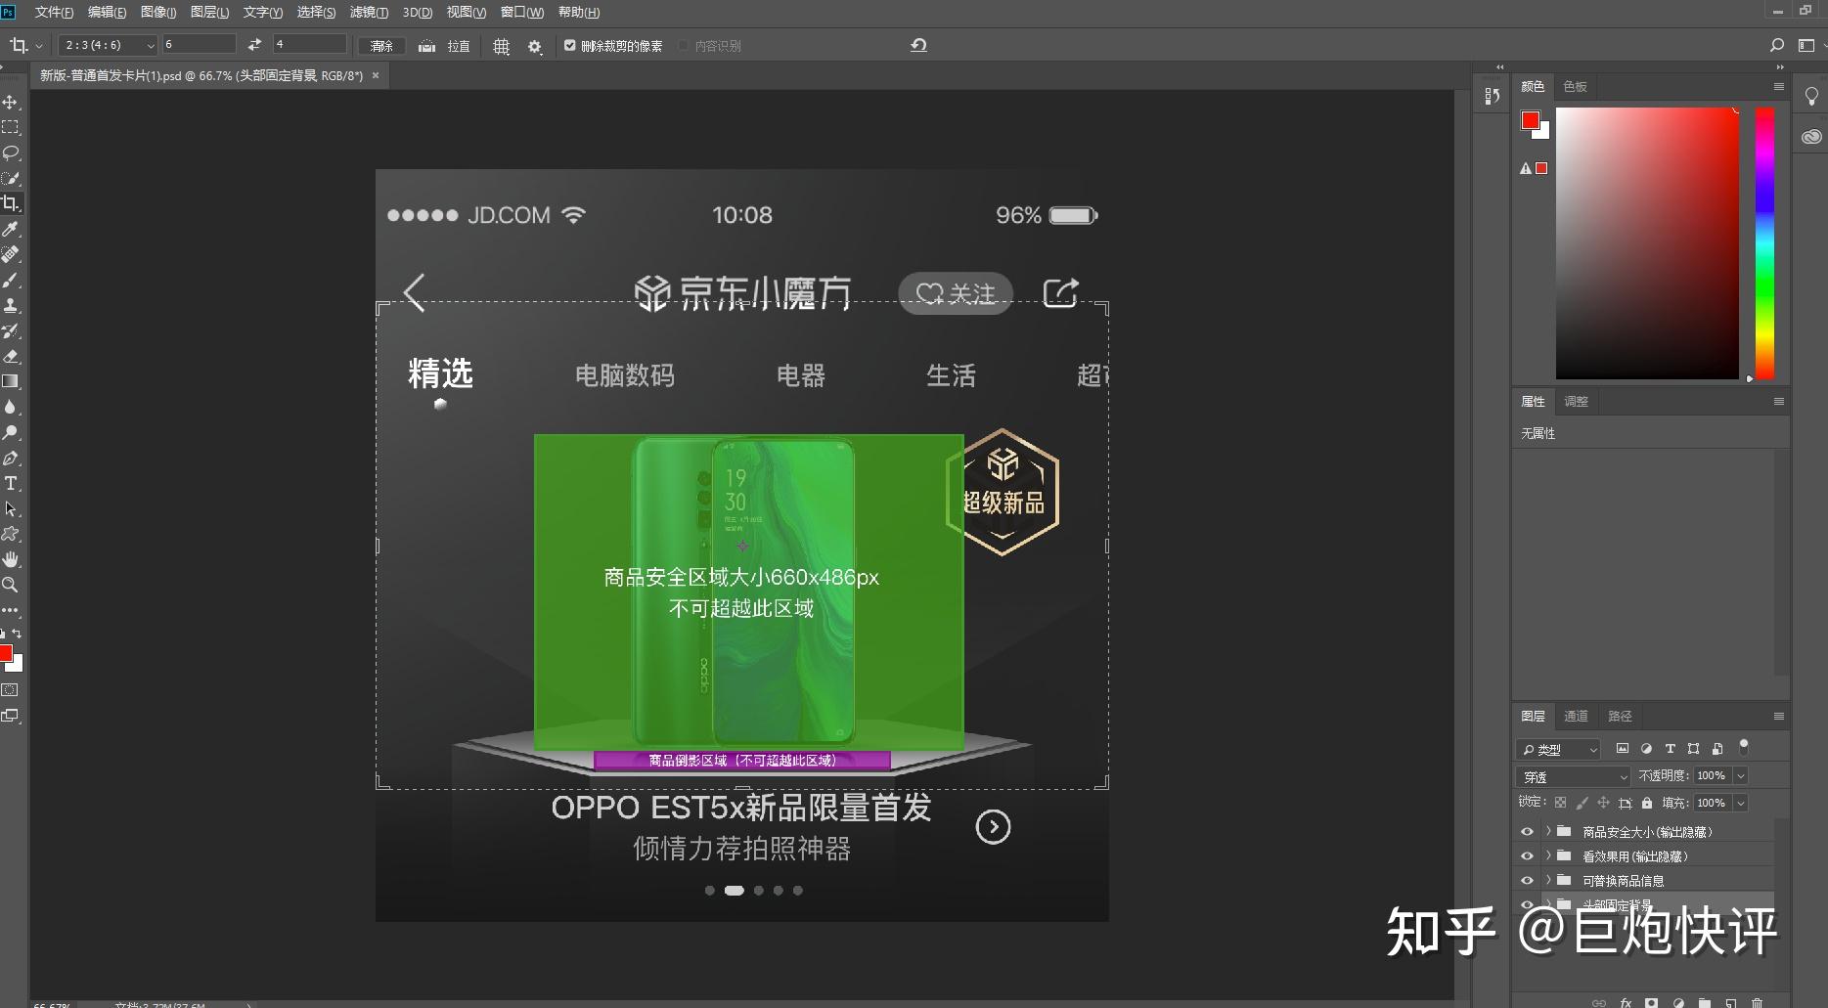The height and width of the screenshot is (1008, 1828).
Task: Select the Clone Stamp tool
Action: [x=10, y=305]
